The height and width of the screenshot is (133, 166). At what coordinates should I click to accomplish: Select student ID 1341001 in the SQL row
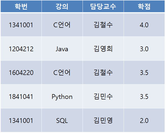[x=21, y=120]
